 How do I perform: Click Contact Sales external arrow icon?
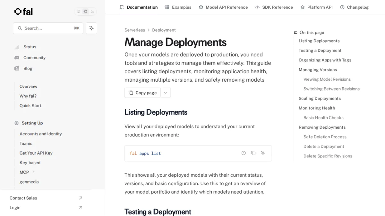[81, 198]
